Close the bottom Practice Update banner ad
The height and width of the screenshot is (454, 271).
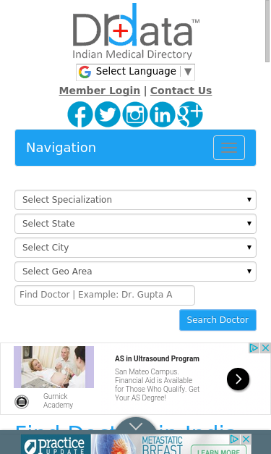(x=246, y=440)
